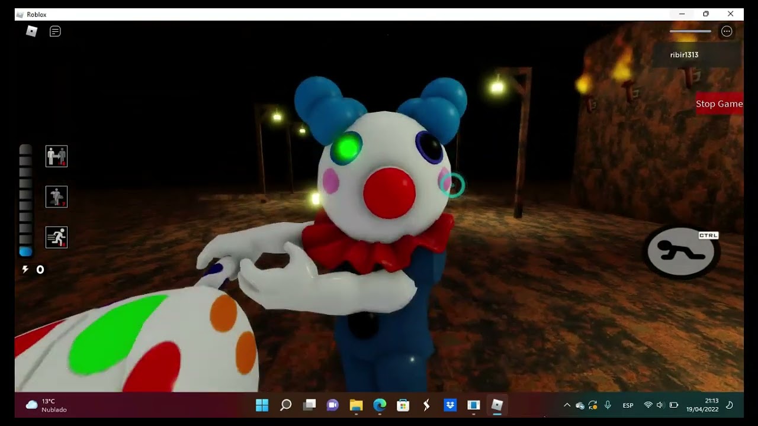Activate the sprint running ability icon
The image size is (758, 426).
click(56, 237)
